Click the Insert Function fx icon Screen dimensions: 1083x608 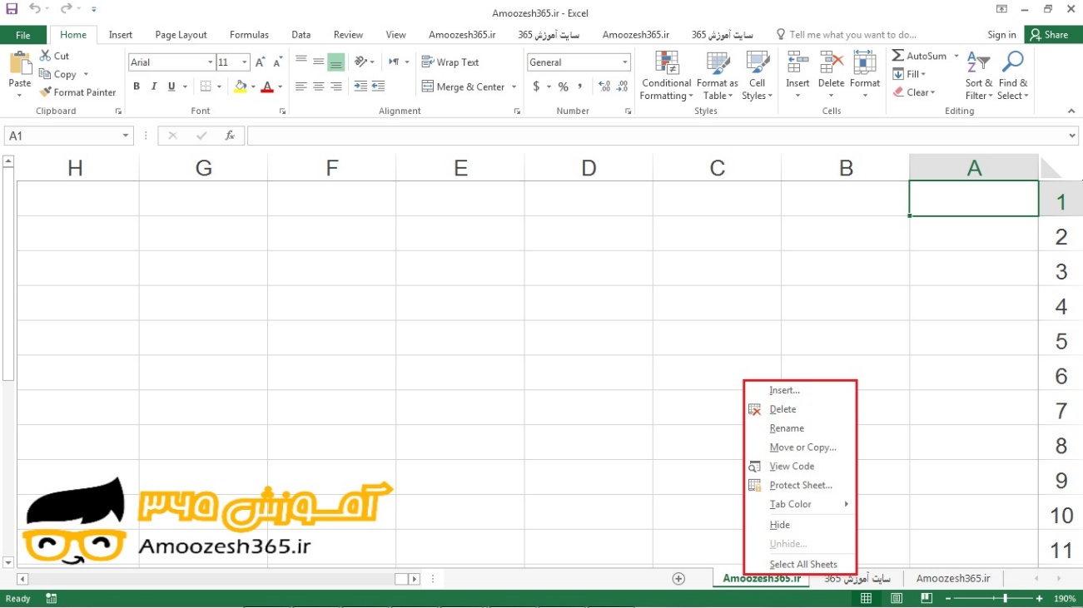pos(230,136)
